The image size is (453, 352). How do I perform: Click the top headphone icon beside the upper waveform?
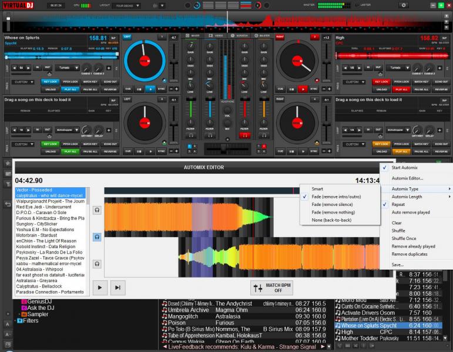click(x=97, y=210)
